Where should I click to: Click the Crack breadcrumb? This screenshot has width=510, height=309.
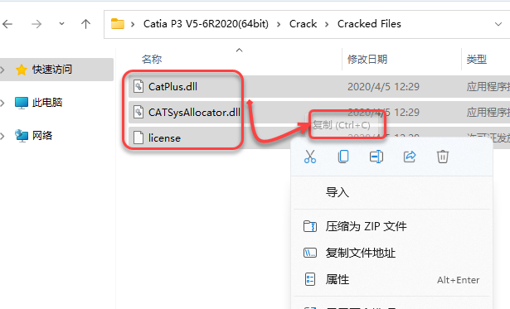point(303,24)
